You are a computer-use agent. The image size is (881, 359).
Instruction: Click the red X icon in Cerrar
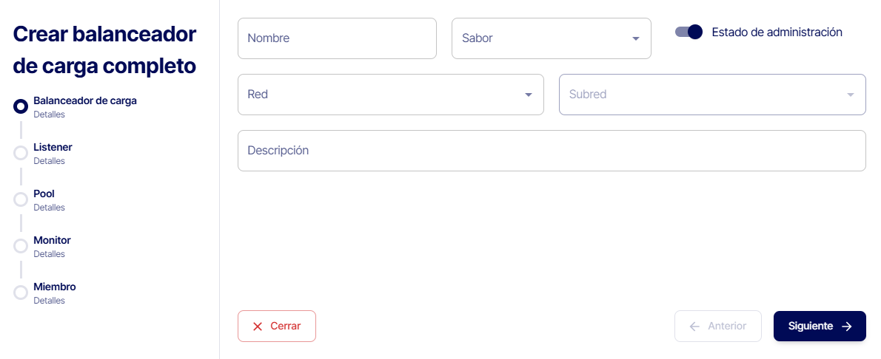(258, 326)
